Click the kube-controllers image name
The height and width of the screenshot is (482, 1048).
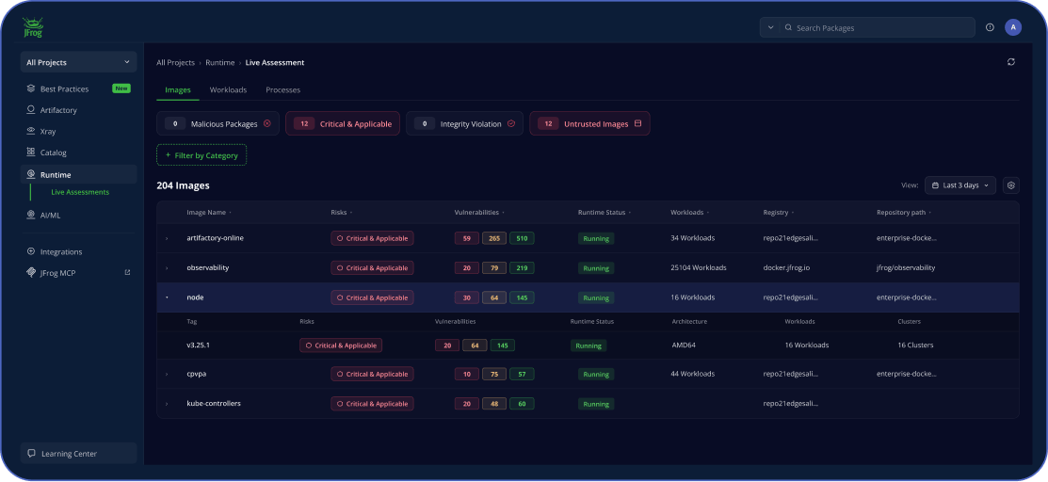(x=214, y=404)
